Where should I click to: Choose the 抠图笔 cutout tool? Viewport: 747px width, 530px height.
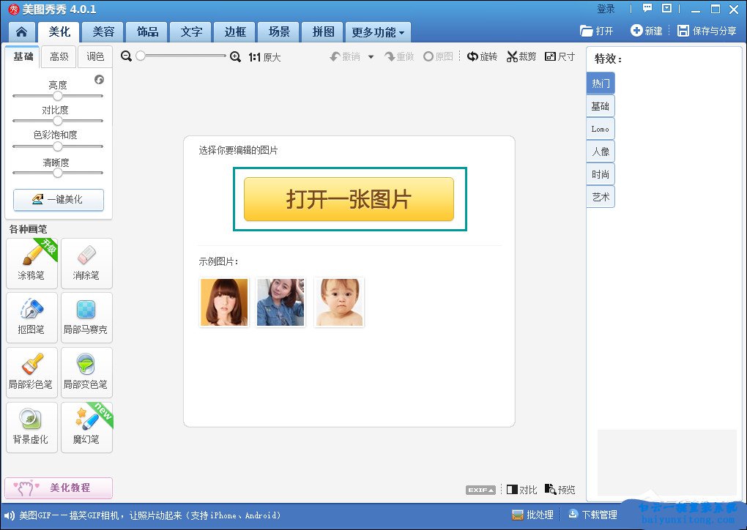click(31, 317)
